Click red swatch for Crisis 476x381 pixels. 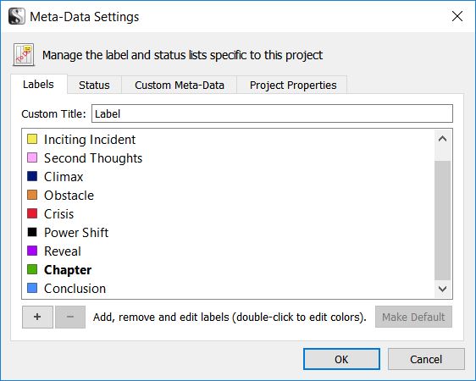(x=32, y=213)
